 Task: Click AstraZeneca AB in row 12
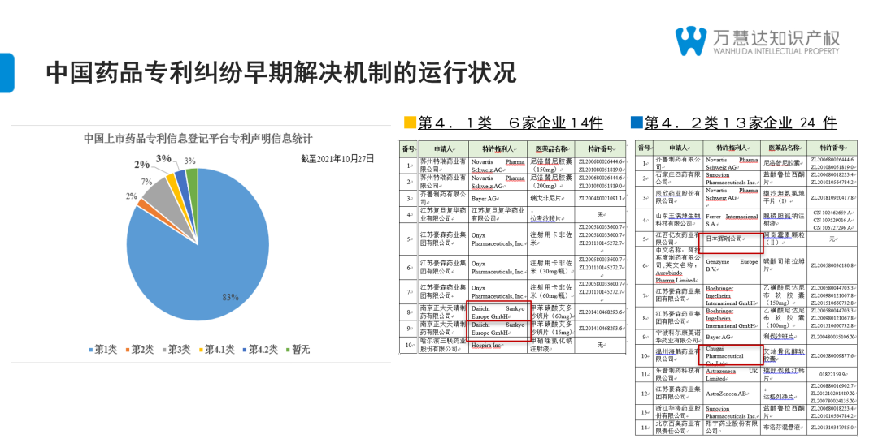[728, 394]
